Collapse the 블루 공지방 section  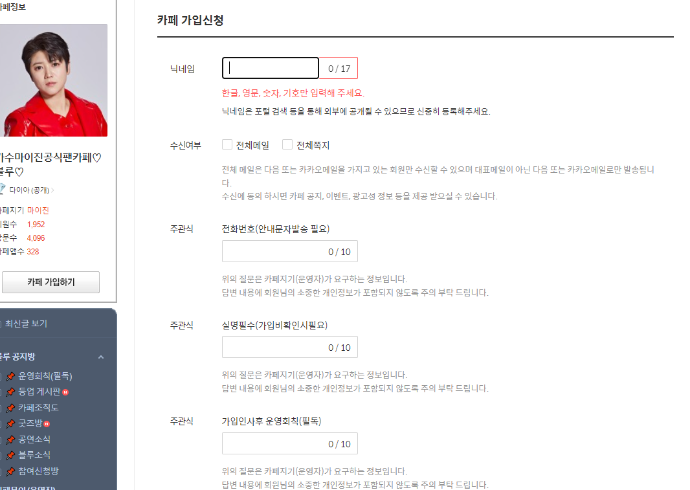click(x=101, y=357)
